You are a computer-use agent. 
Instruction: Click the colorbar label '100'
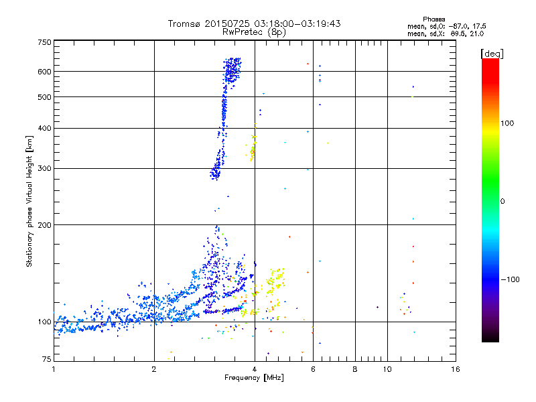507,123
